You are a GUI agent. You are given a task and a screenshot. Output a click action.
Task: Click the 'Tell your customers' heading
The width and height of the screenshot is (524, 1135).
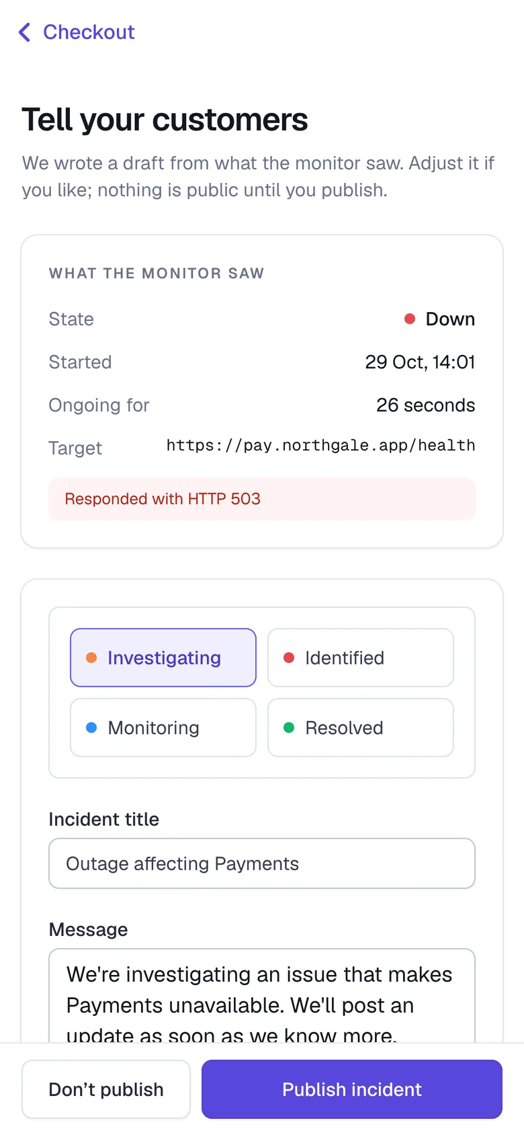point(165,120)
